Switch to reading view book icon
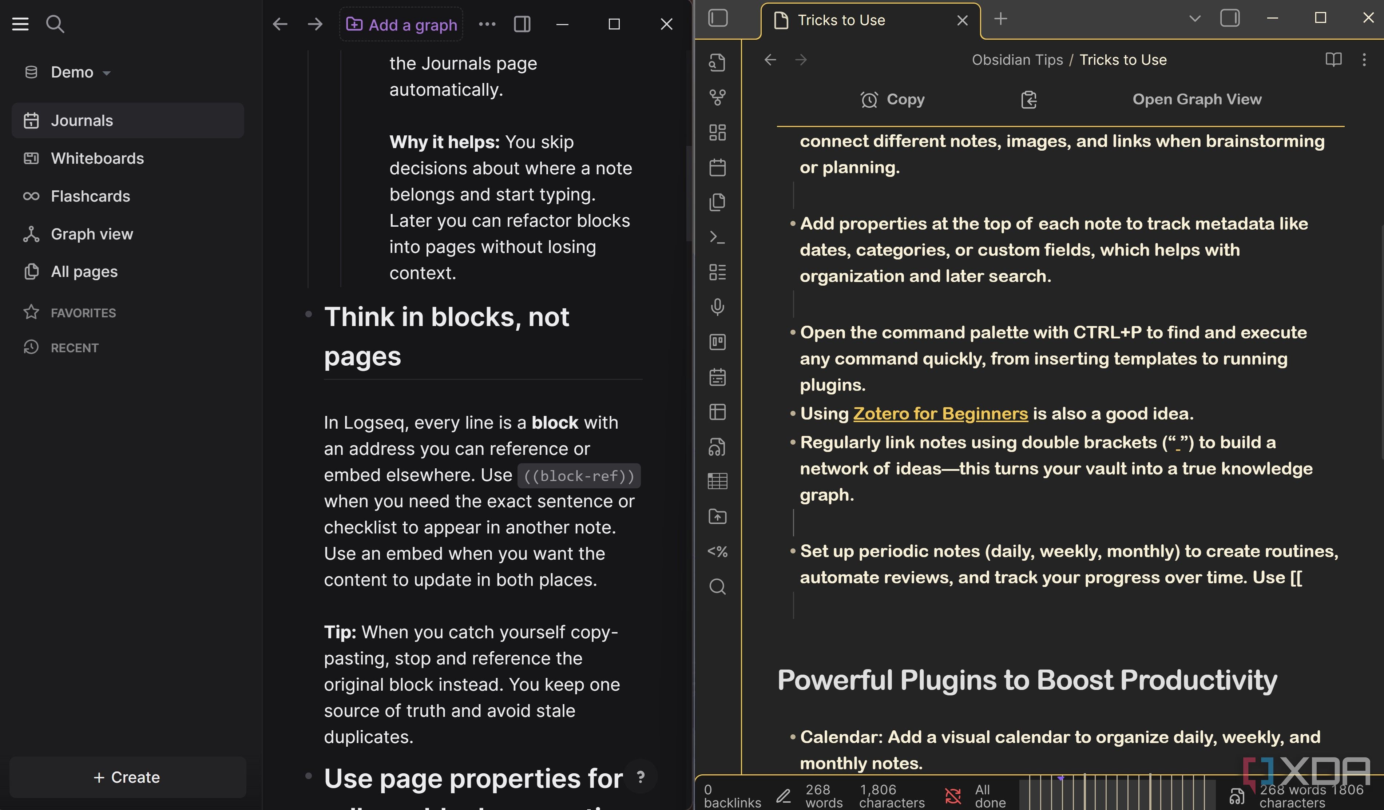The image size is (1384, 810). click(x=1333, y=59)
